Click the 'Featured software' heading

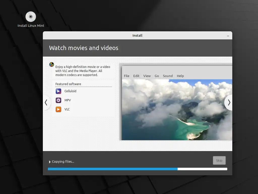pos(68,84)
